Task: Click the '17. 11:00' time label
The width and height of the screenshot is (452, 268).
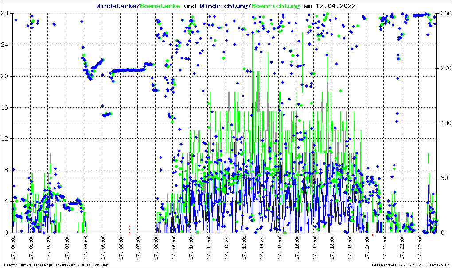Action: 209,247
